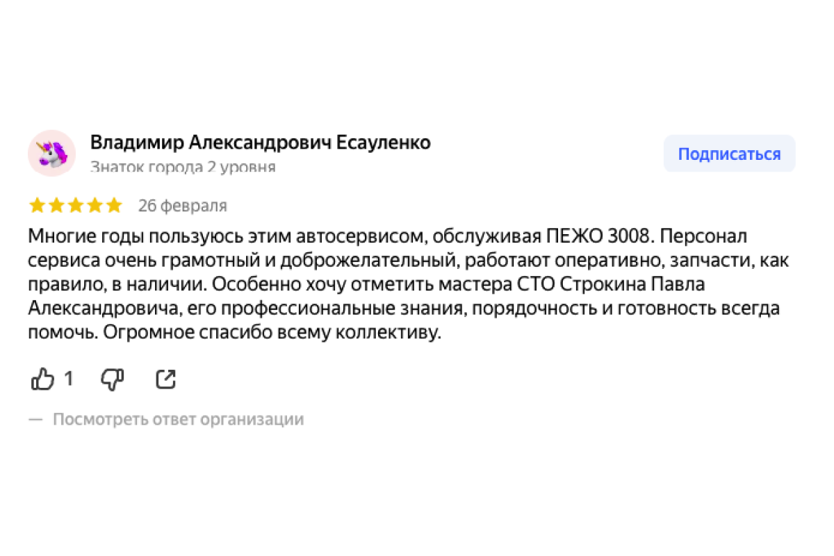Click the thumbs-down dislike icon

pyautogui.click(x=112, y=379)
